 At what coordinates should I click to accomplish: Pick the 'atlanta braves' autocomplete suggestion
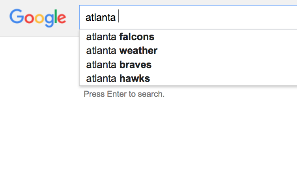pyautogui.click(x=119, y=65)
